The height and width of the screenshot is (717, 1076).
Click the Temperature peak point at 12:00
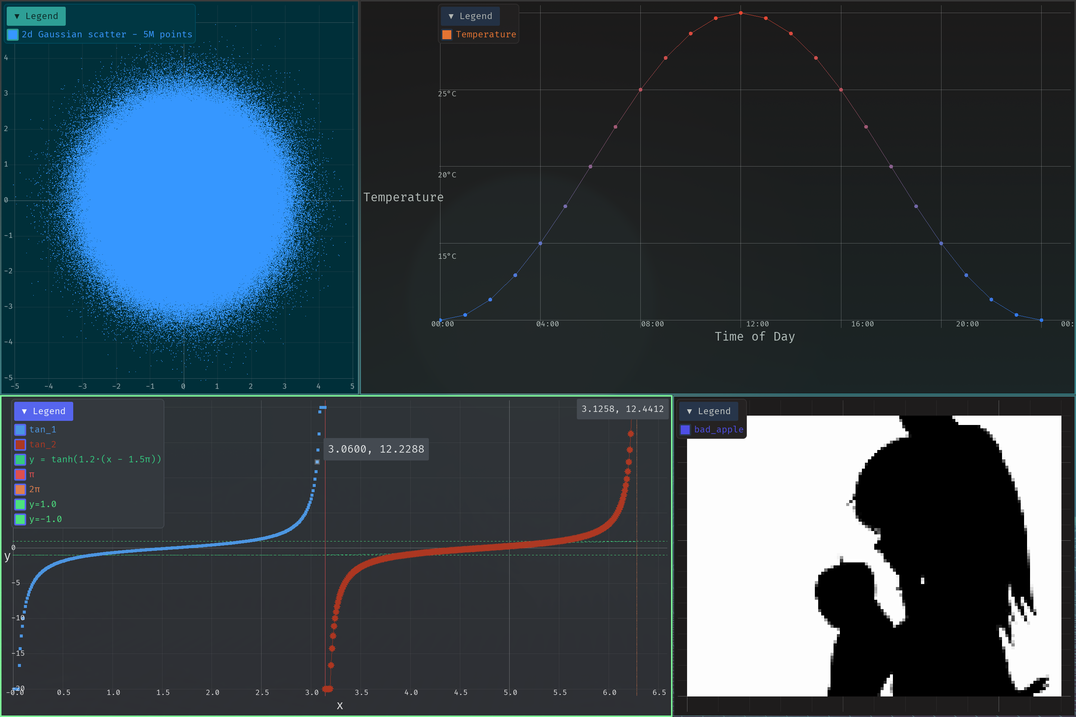(x=740, y=13)
